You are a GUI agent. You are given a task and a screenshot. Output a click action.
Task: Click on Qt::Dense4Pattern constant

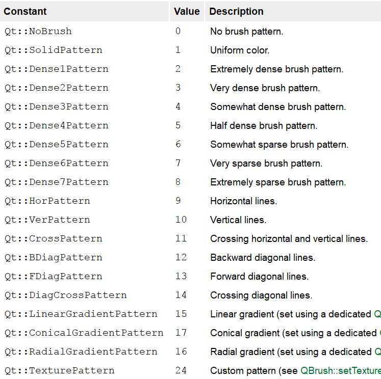pos(56,125)
